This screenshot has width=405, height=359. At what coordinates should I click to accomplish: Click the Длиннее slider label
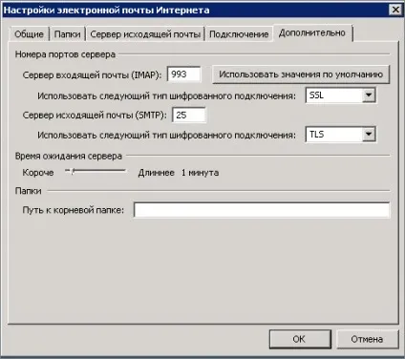point(157,173)
